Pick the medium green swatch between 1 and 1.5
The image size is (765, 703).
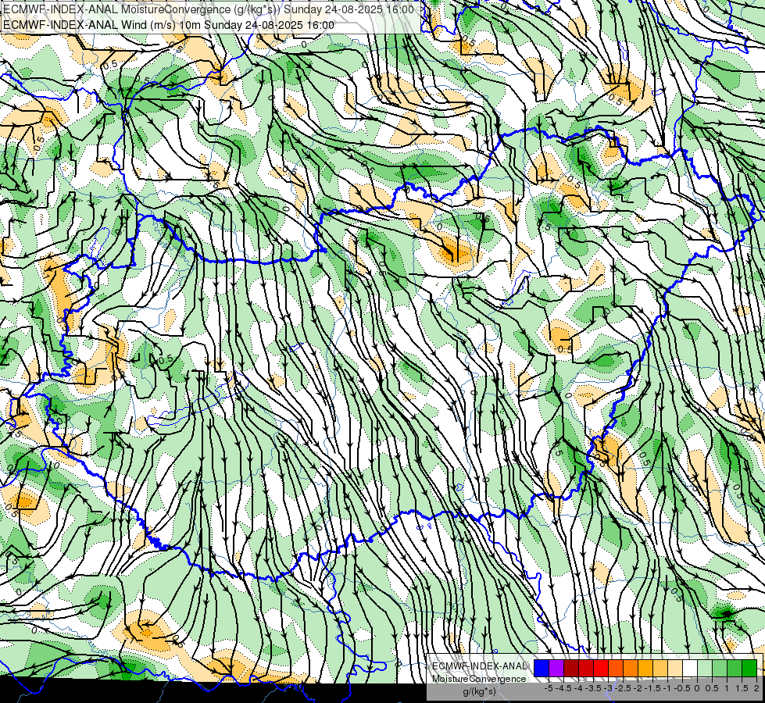(x=735, y=669)
